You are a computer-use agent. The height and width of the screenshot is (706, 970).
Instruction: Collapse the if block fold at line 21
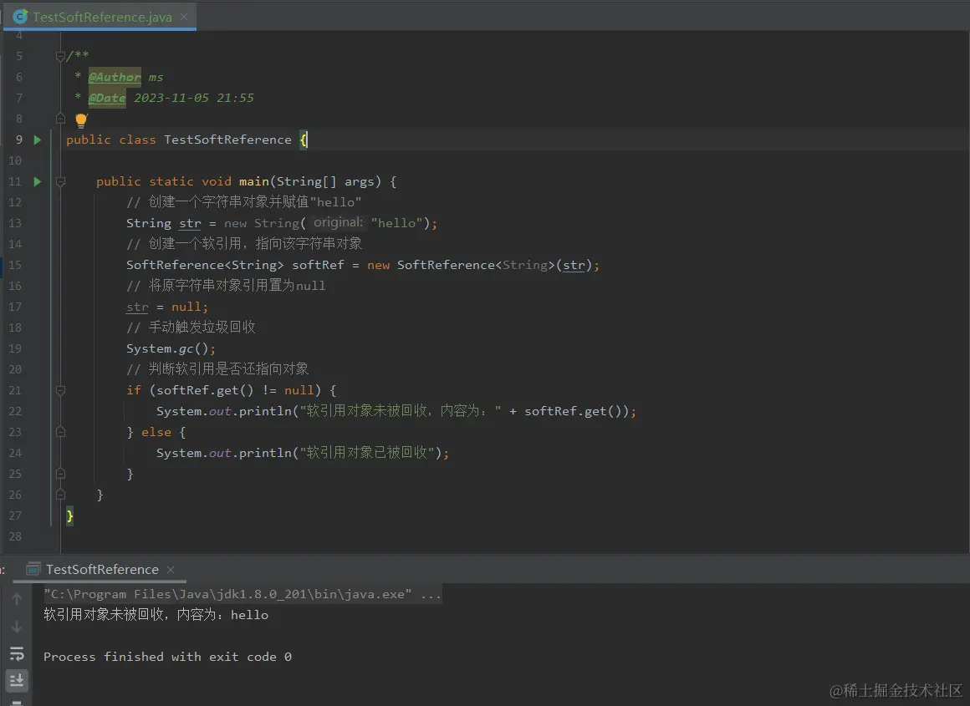[x=60, y=390]
